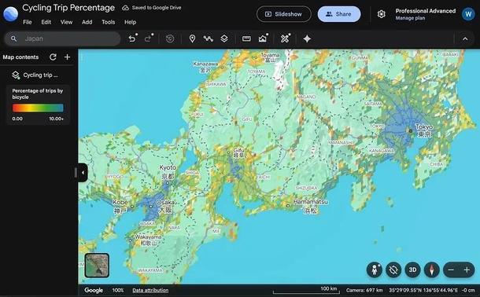This screenshot has width=480, height=297.
Task: Add a placemark with pin tool
Action: click(192, 38)
